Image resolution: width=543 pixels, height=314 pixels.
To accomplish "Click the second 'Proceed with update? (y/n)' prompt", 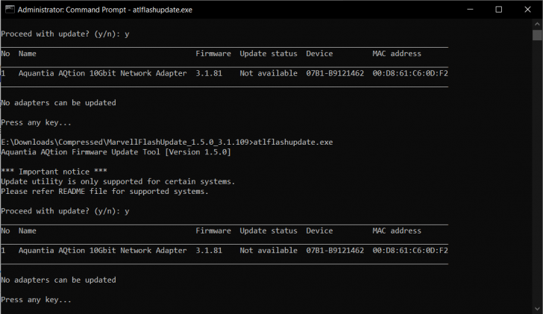I will tap(65, 211).
